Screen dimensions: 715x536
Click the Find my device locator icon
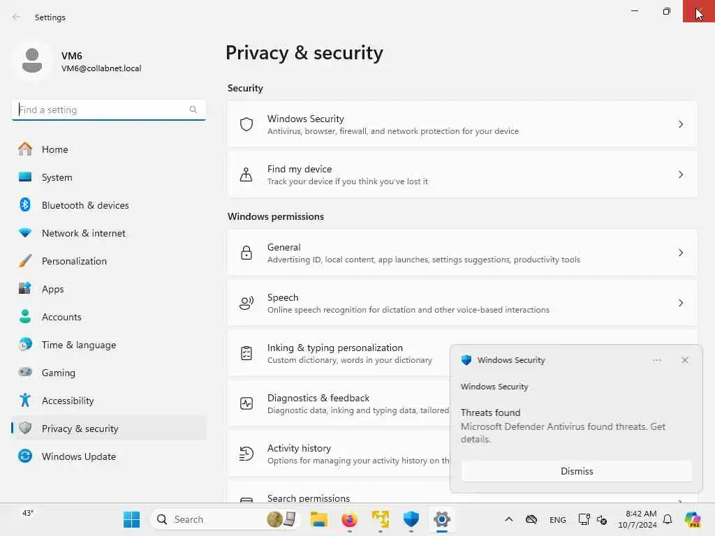[x=246, y=174]
